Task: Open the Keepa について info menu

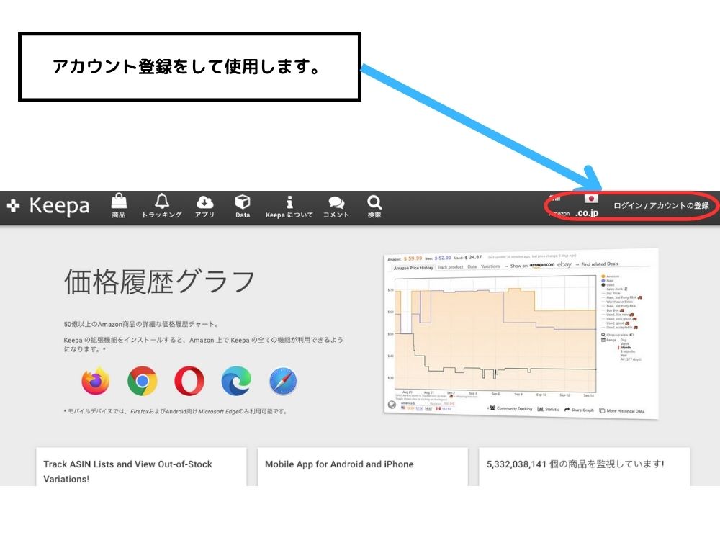Action: [x=289, y=206]
